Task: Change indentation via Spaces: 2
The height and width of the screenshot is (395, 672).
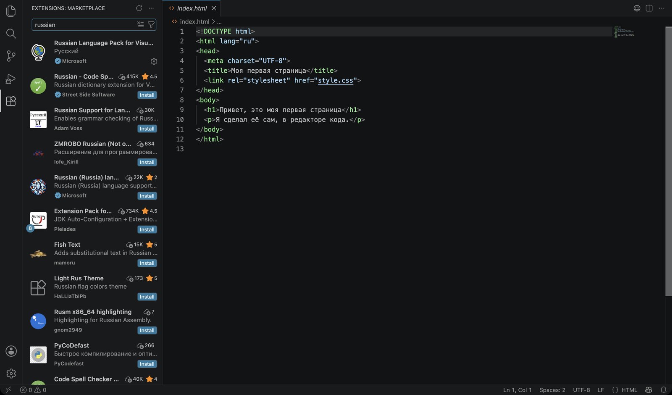Action: pyautogui.click(x=552, y=390)
